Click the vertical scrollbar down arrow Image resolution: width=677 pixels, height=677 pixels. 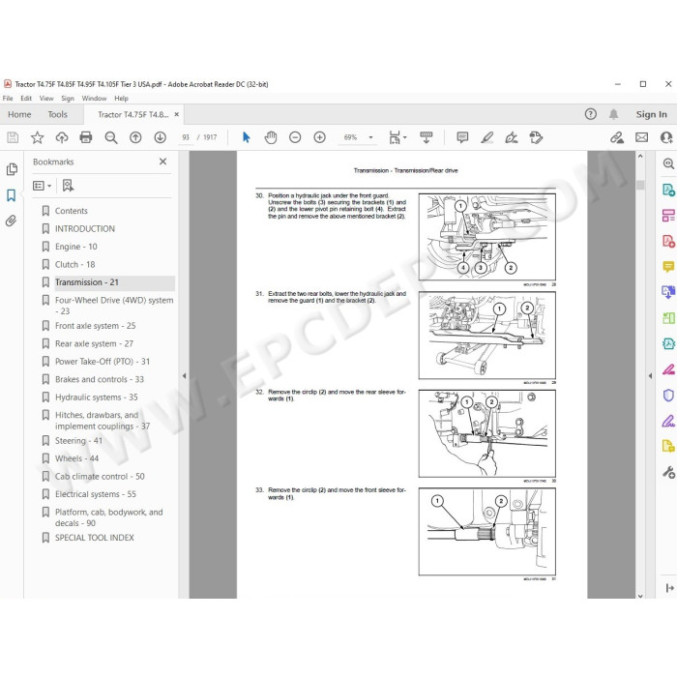click(640, 596)
